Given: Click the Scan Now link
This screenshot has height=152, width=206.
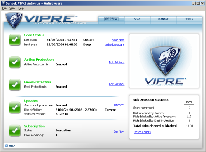Looking at the screenshot, I should 118,40.
